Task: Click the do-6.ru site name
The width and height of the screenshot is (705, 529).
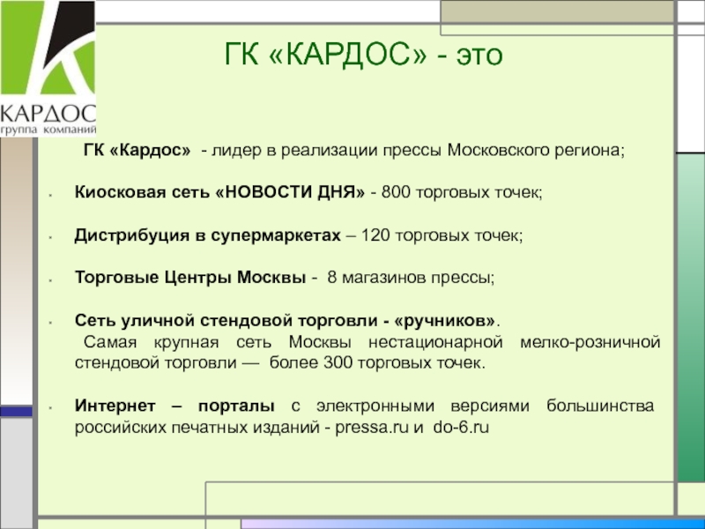Action: tap(461, 427)
